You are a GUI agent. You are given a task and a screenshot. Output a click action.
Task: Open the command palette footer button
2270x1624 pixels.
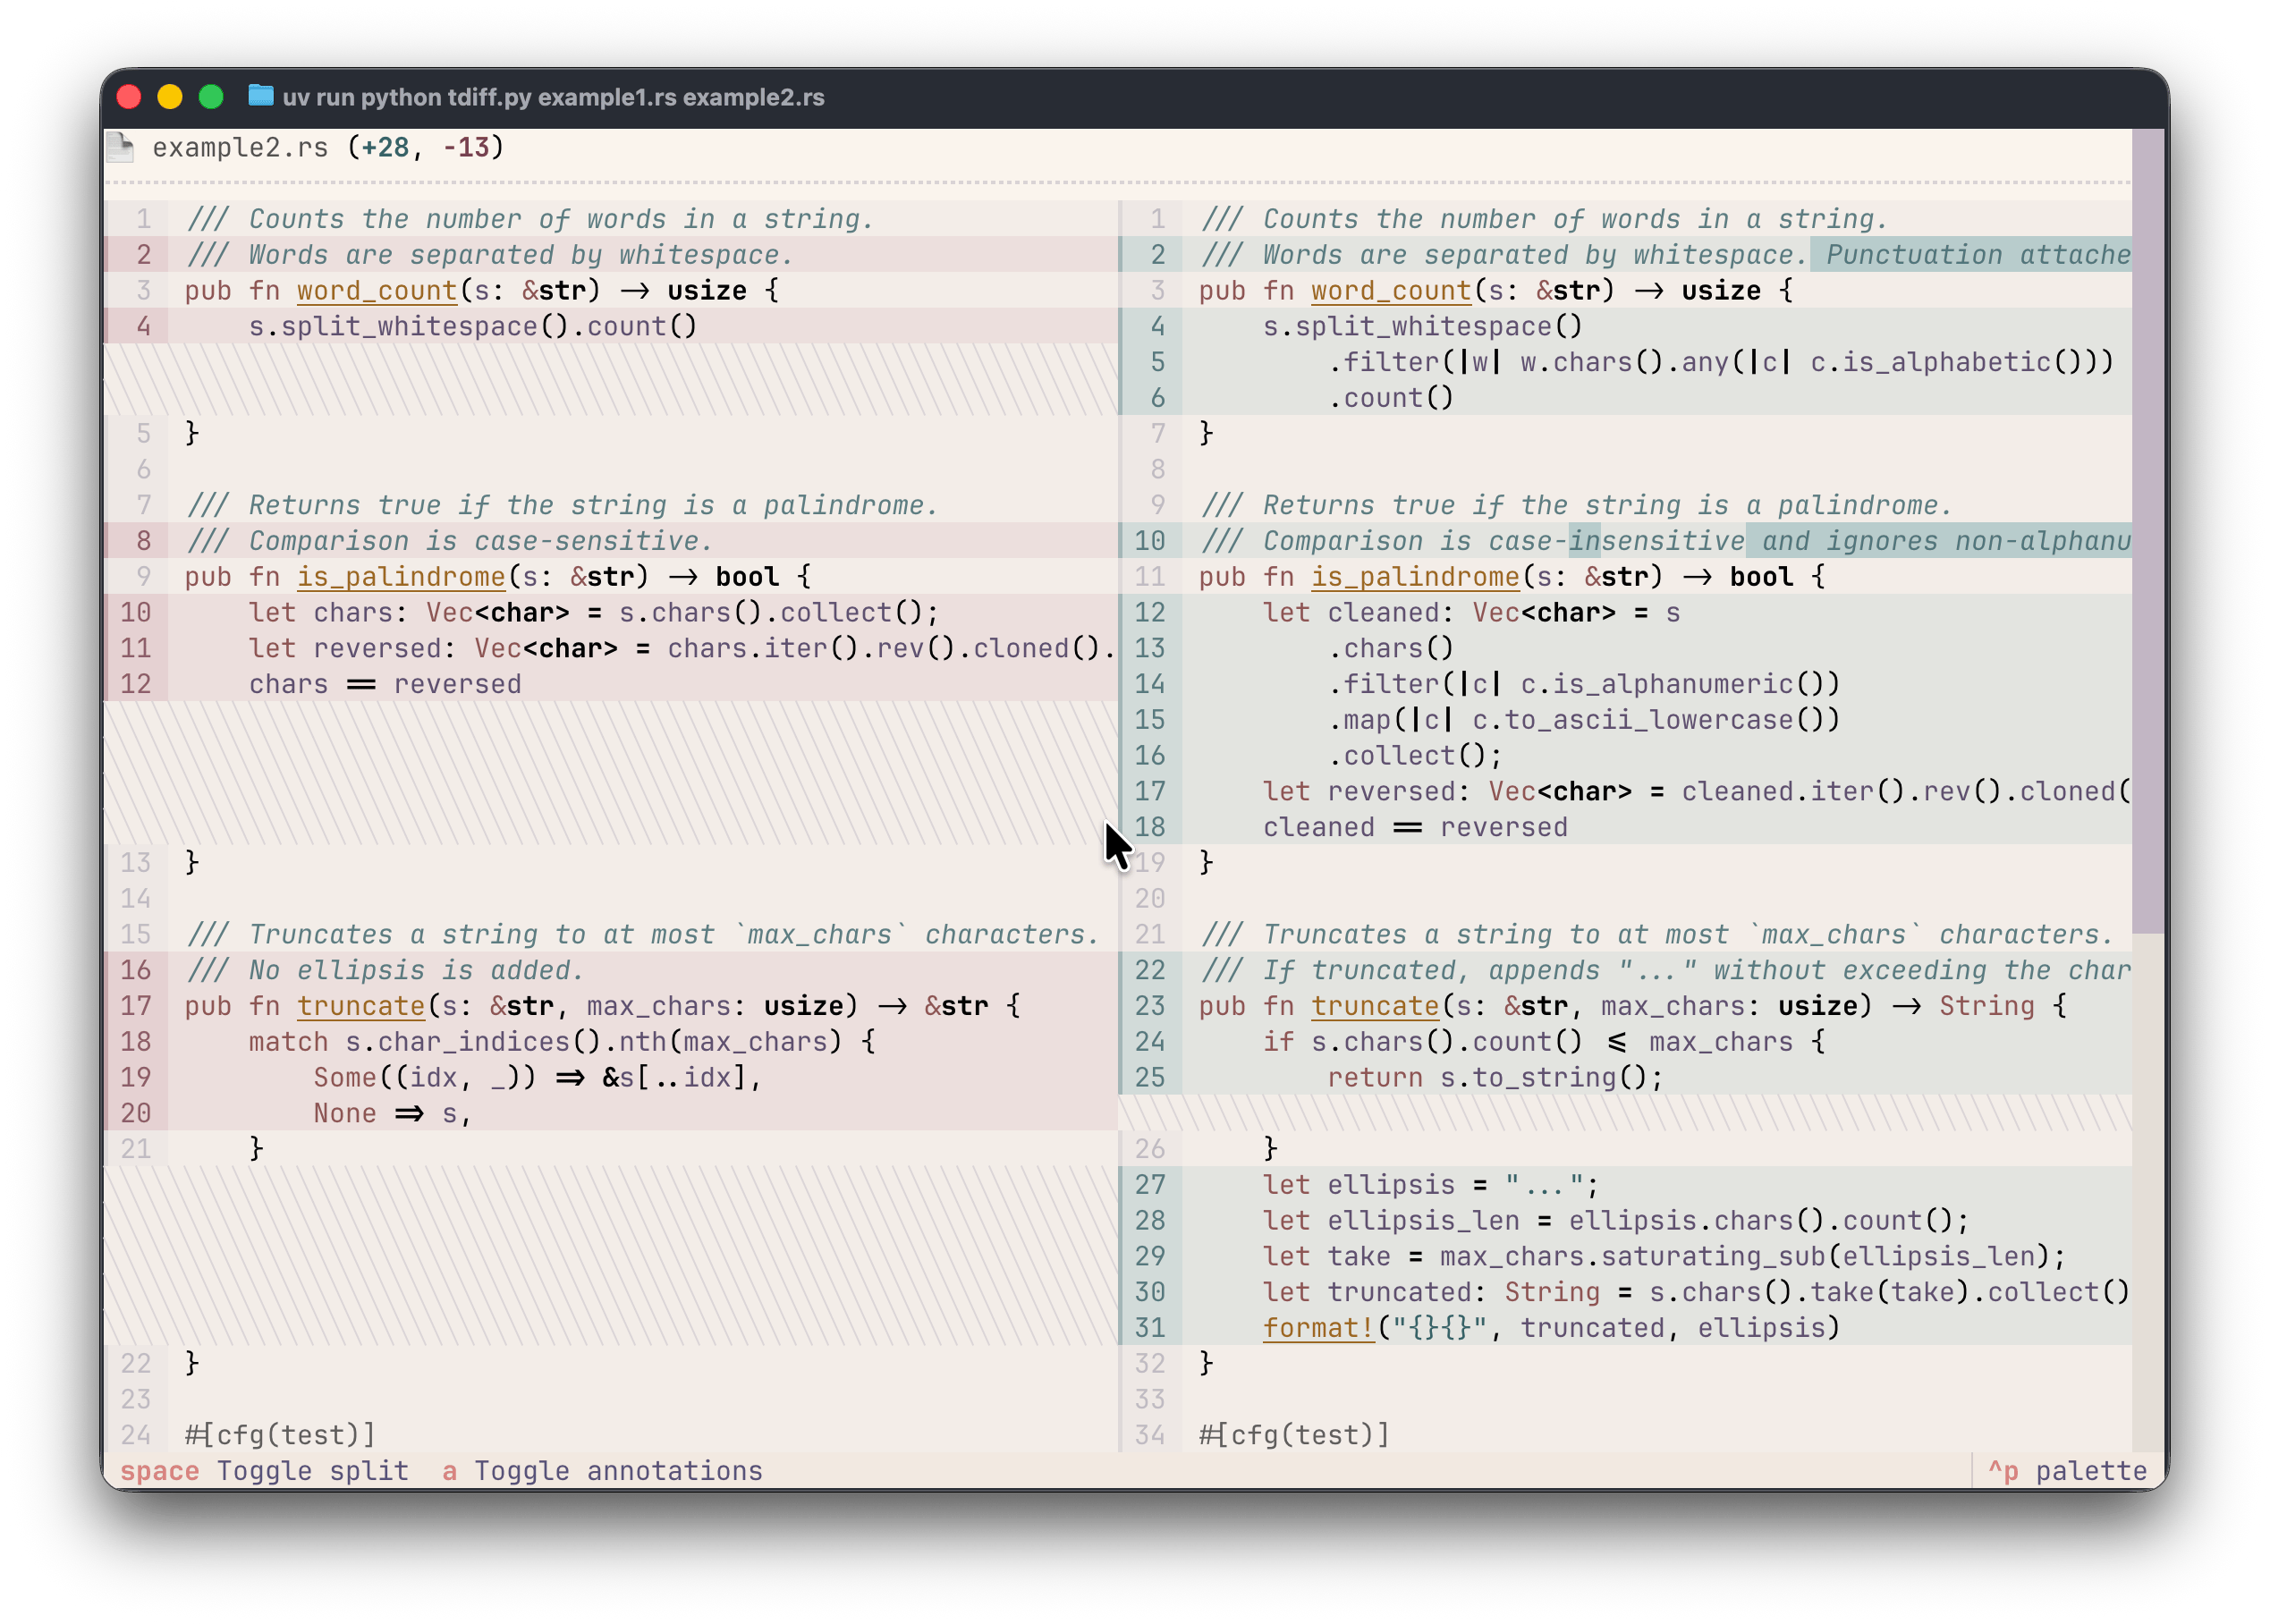tap(2067, 1471)
